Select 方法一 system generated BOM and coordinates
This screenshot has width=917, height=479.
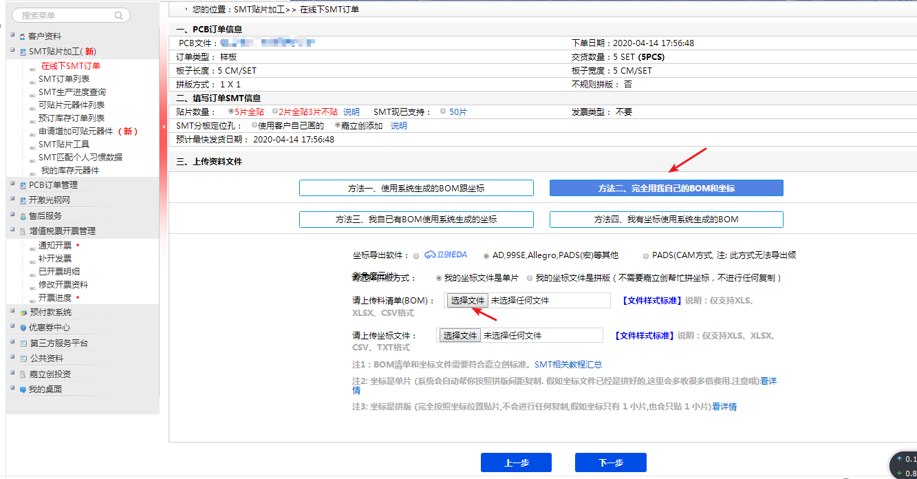[416, 189]
